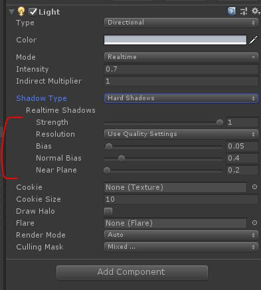Click the Near Plane slider handle
Screen dimensions: 261x290
[107, 171]
